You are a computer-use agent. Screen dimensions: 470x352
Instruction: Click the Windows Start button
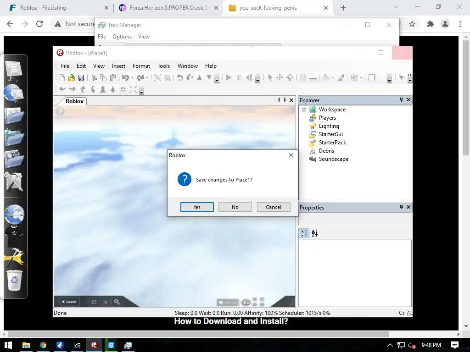pos(8,345)
